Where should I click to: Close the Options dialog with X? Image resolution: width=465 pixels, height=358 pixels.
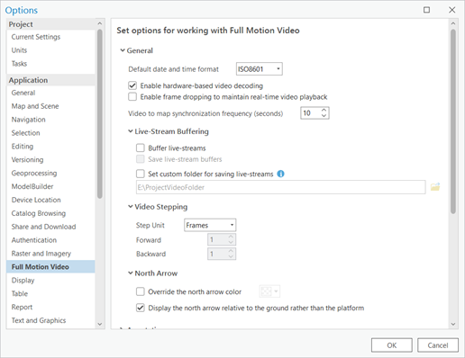click(451, 10)
